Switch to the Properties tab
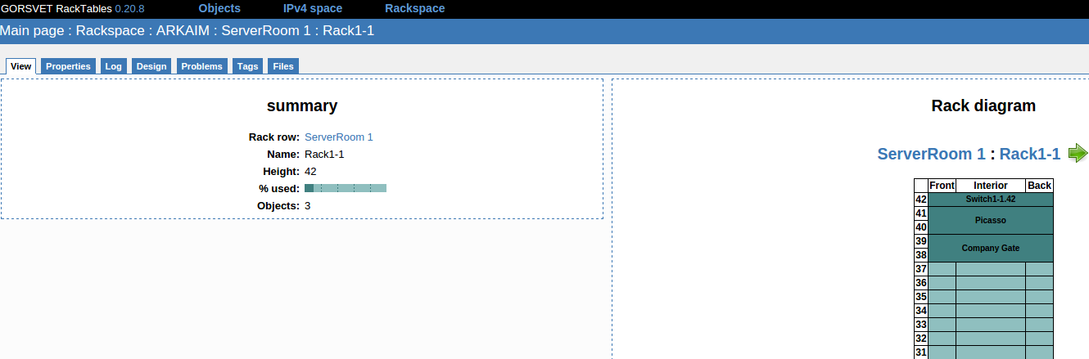The width and height of the screenshot is (1089, 359). (68, 66)
